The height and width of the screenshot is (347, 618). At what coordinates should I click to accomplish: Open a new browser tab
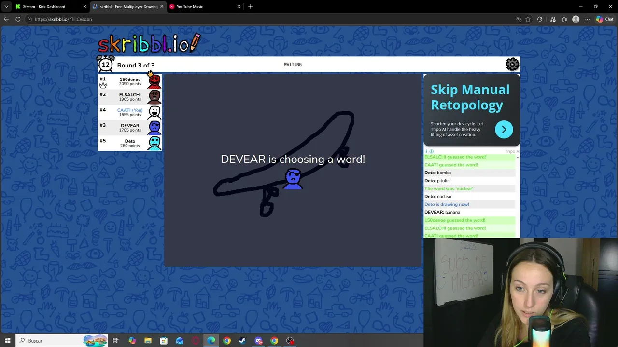pyautogui.click(x=250, y=7)
